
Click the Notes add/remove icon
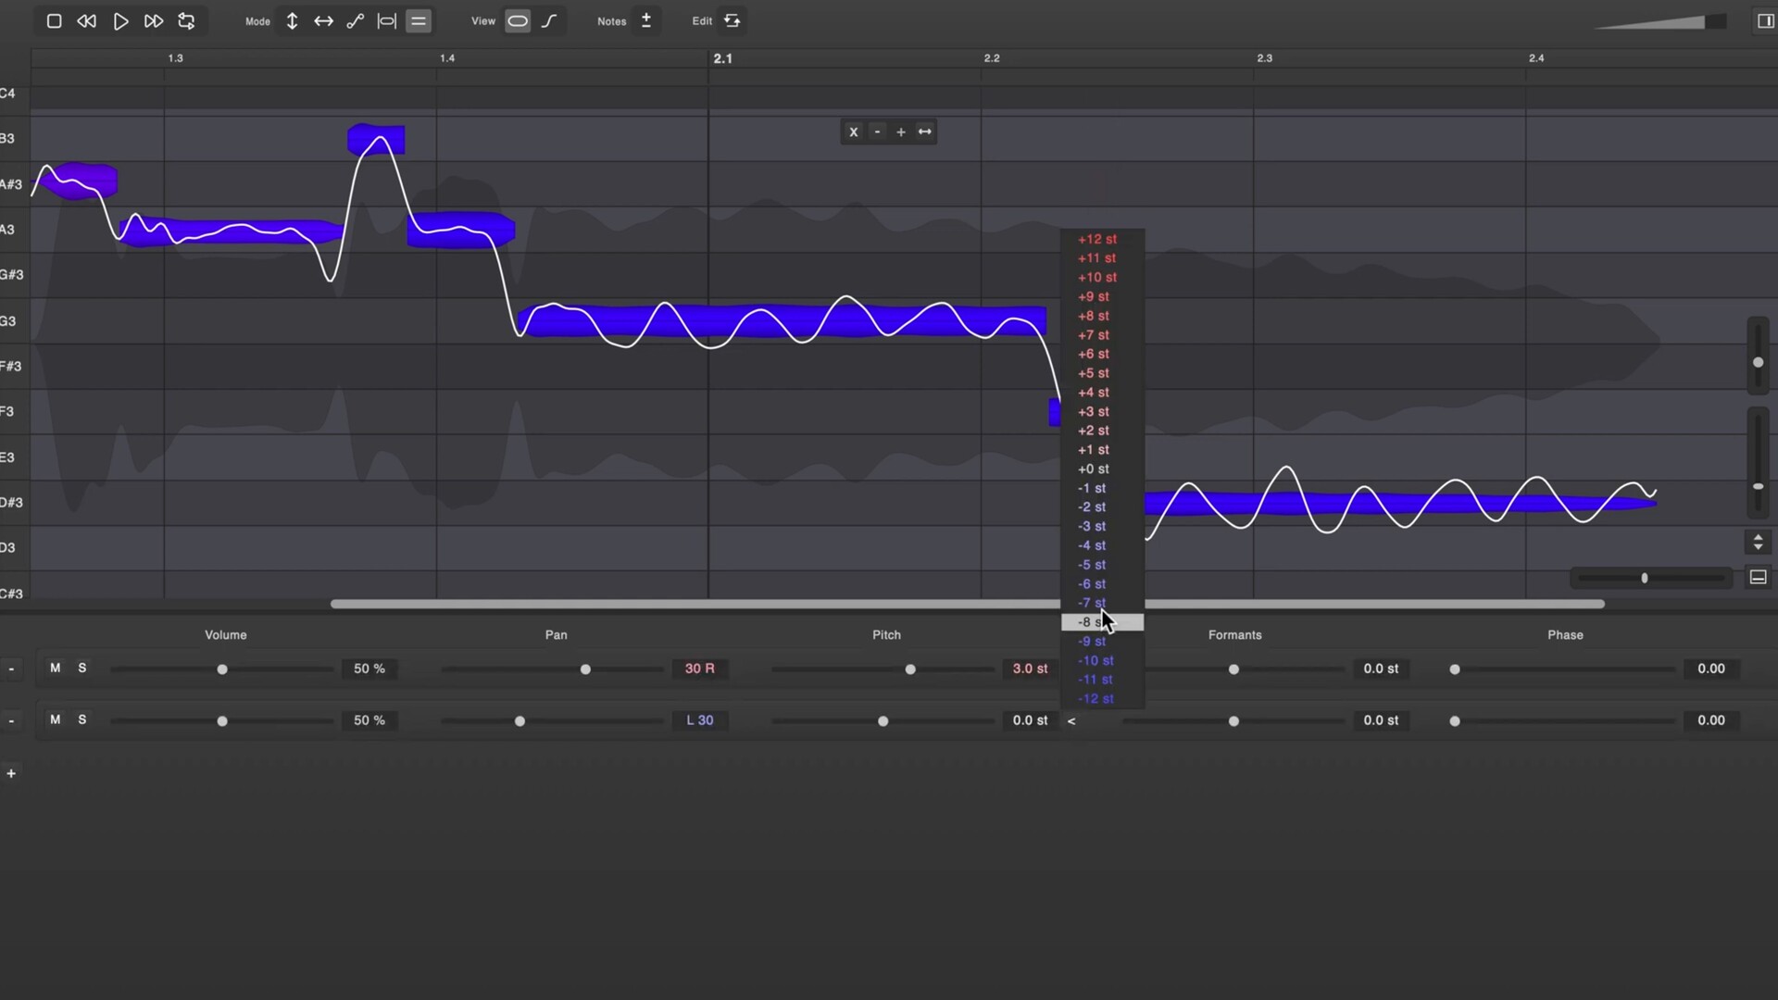(646, 20)
